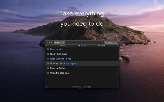Mark Clean the House as done

coord(48,54)
